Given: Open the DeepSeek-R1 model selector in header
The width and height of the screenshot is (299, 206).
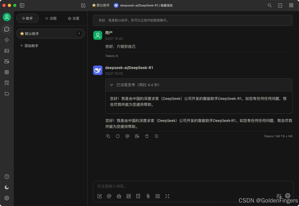Looking at the screenshot, I should pyautogui.click(x=143, y=5).
